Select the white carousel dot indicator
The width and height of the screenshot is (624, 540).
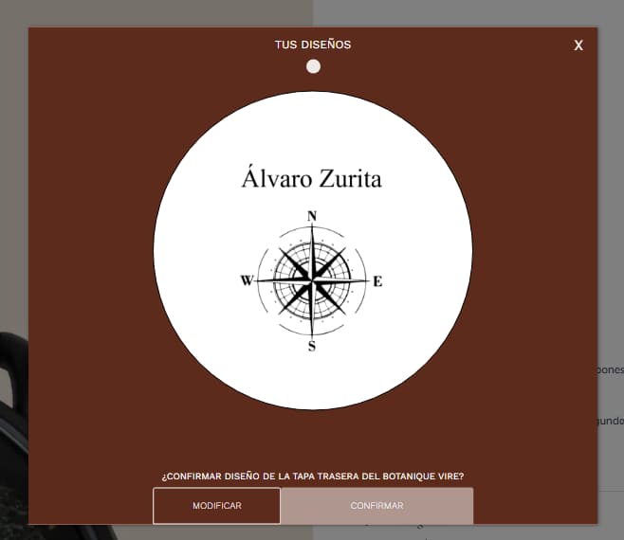313,66
